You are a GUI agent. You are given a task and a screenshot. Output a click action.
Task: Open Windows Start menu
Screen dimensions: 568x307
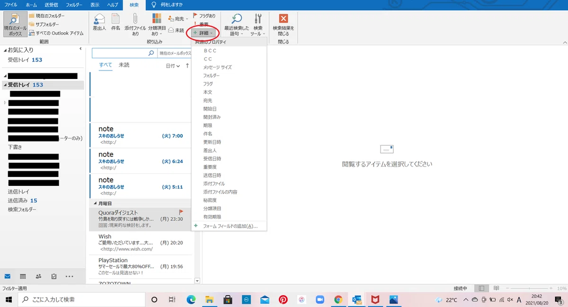tap(8, 299)
